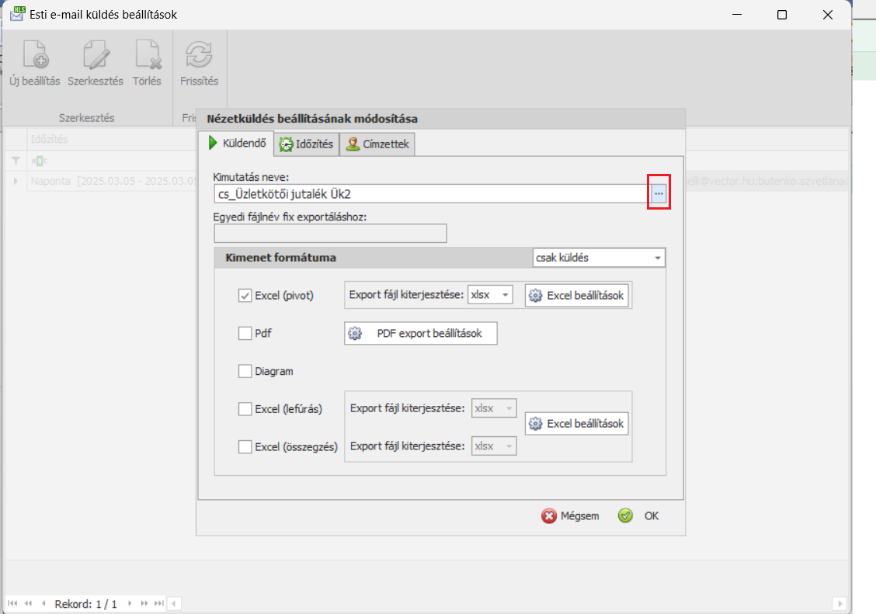This screenshot has height=614, width=876.
Task: Open Excel beállítások for lefúrás export
Action: point(578,424)
